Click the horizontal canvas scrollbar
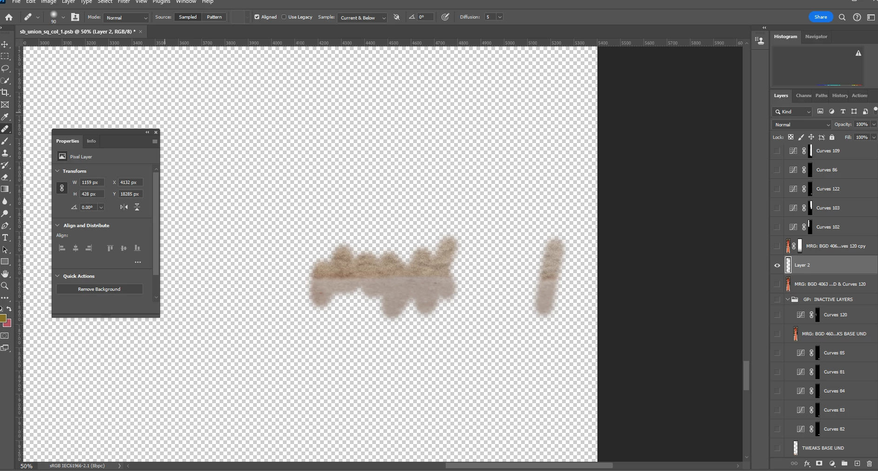Screen dimensions: 878x471 coord(529,465)
